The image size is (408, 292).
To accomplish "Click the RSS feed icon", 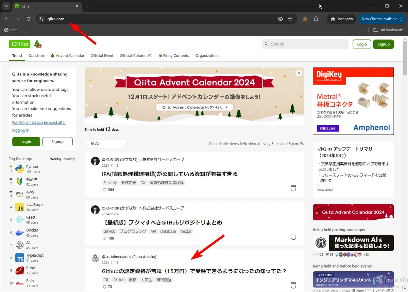I will tap(302, 144).
